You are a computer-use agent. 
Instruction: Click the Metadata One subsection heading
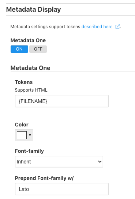coord(30,68)
